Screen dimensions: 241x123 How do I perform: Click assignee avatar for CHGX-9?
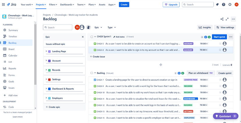pos(224,86)
